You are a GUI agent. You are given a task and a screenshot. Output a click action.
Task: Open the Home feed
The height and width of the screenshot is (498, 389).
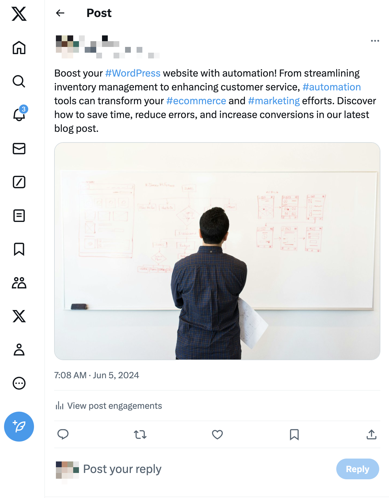(x=19, y=47)
